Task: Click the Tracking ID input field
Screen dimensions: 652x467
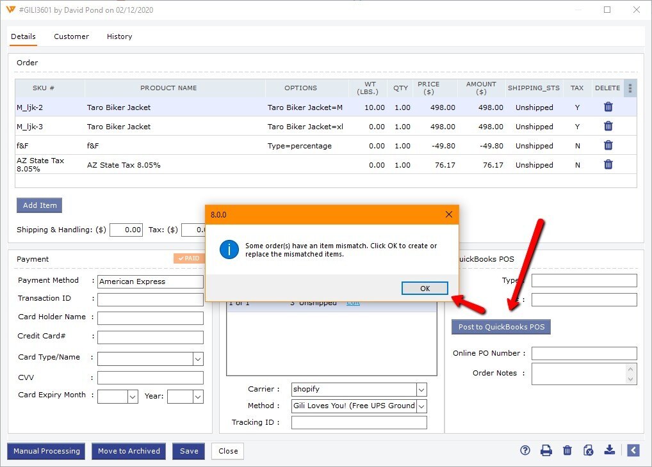Action: (359, 422)
